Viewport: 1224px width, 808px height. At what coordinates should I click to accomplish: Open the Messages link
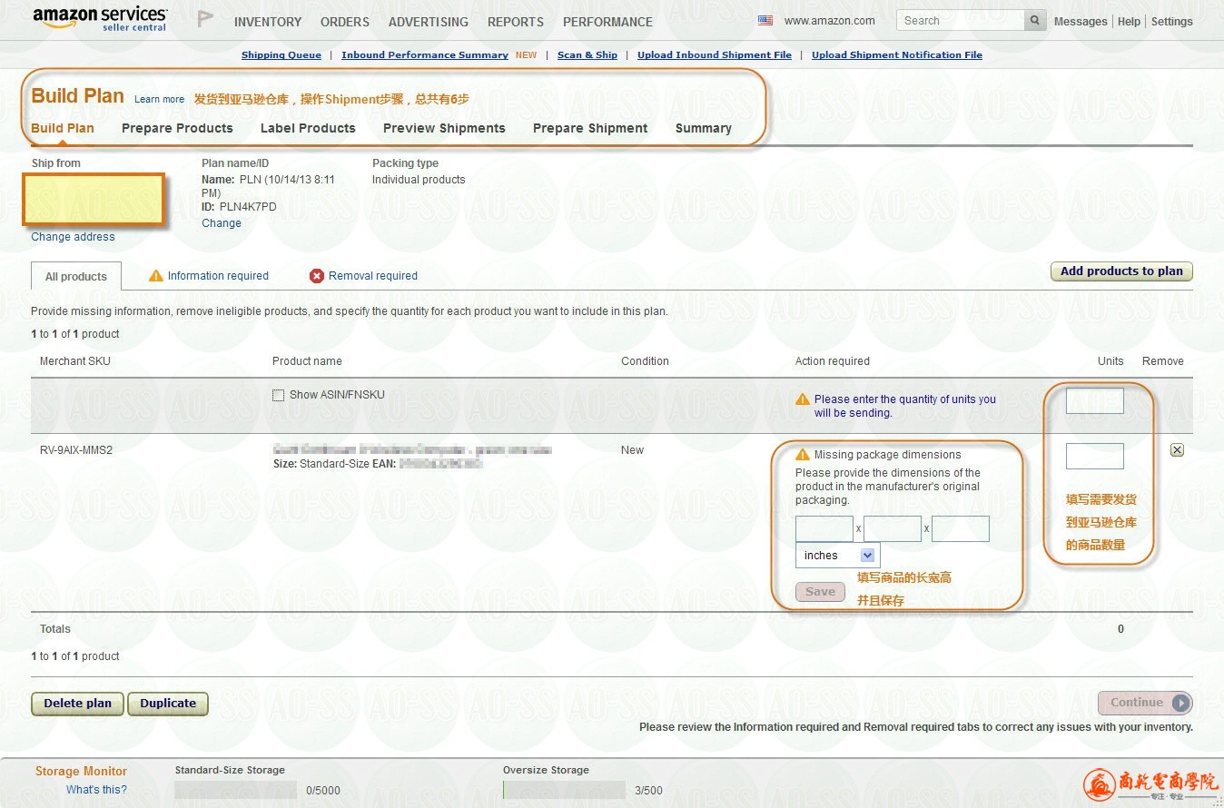pos(1081,22)
